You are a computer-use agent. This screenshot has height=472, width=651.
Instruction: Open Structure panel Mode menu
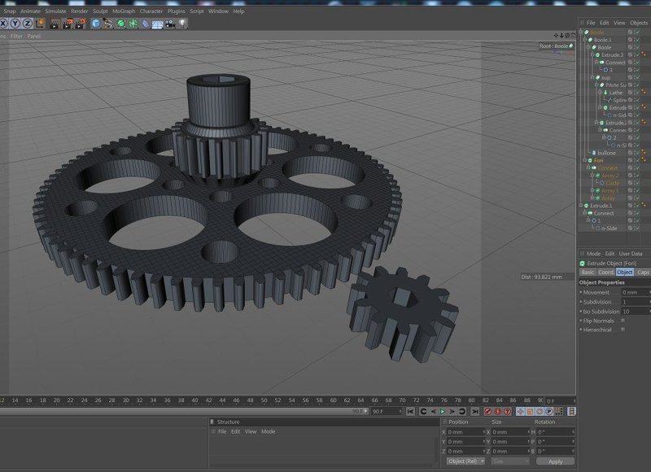pos(269,431)
